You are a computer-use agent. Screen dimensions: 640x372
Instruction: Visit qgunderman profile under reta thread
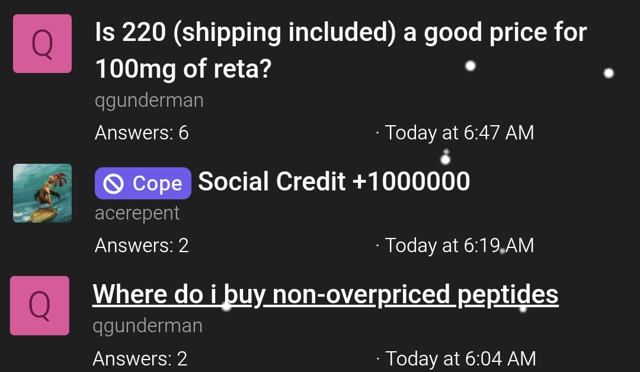149,100
